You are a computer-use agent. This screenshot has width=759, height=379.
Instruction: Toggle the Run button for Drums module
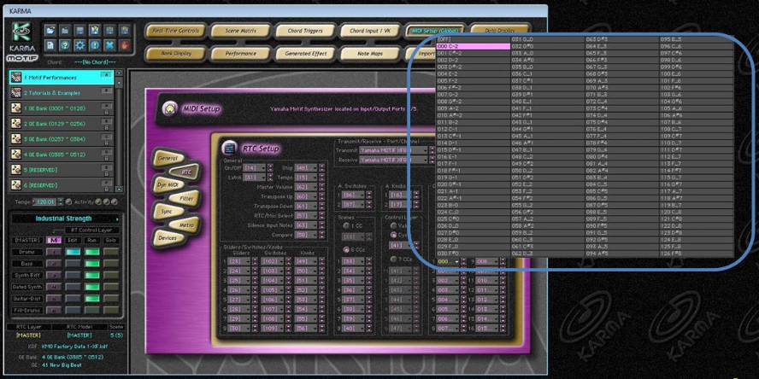click(92, 252)
